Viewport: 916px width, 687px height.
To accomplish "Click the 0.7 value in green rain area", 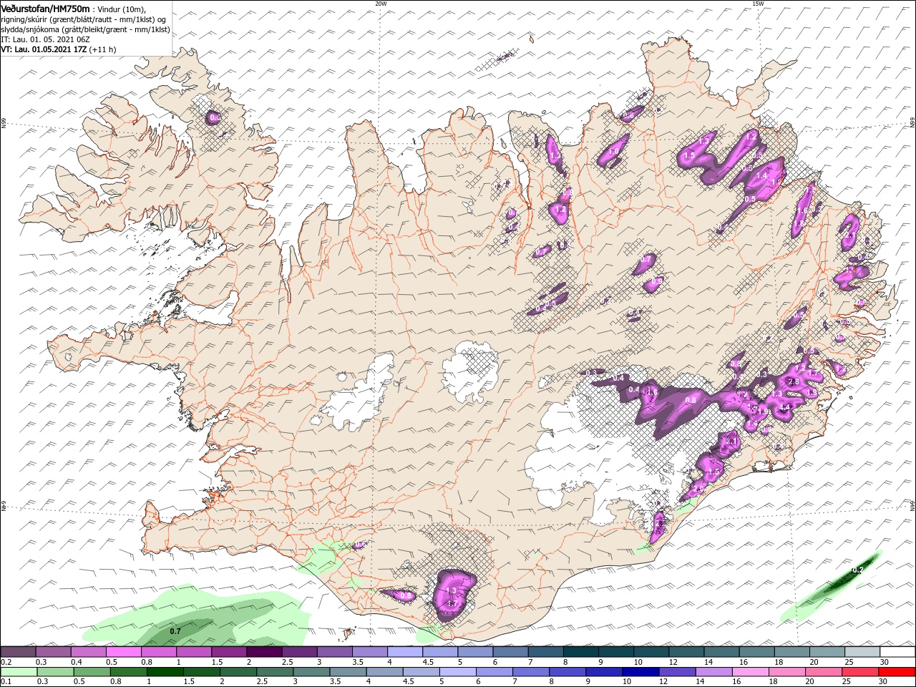I will pyautogui.click(x=175, y=631).
